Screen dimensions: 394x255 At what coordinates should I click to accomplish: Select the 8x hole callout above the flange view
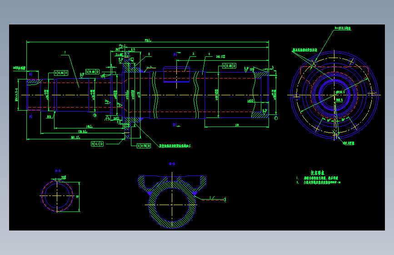tap(343, 29)
